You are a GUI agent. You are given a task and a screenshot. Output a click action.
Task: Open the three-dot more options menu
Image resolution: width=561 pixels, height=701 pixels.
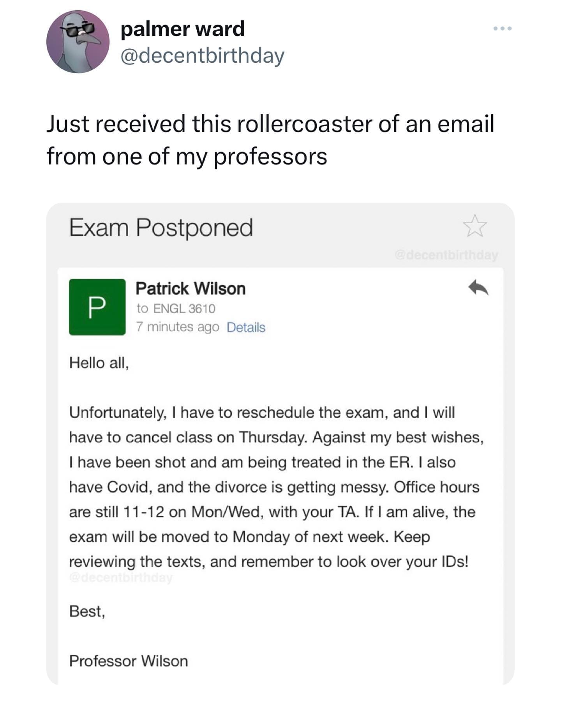[x=502, y=28]
